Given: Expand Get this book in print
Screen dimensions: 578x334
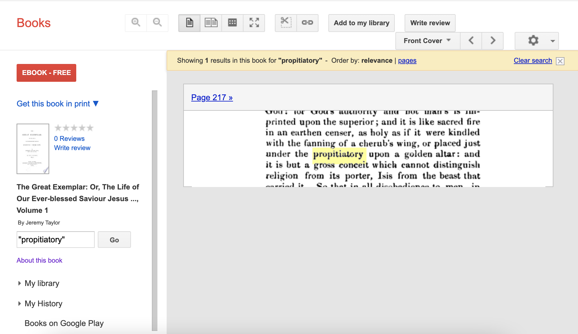Looking at the screenshot, I should coord(57,104).
